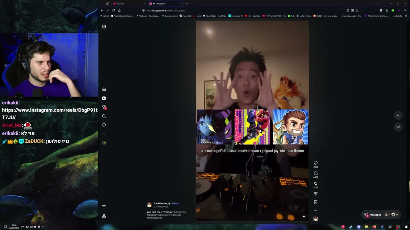Viewport: 410px width, 230px height.
Task: Follow frankthetank_dj
Action: point(175,203)
